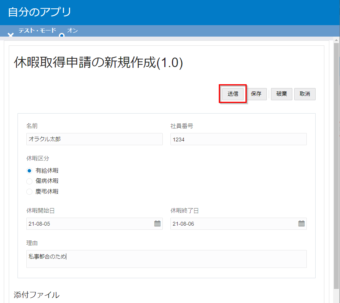The image size is (340, 303).
Task: Place cursor in the 理由 text area
Action: coord(166,259)
